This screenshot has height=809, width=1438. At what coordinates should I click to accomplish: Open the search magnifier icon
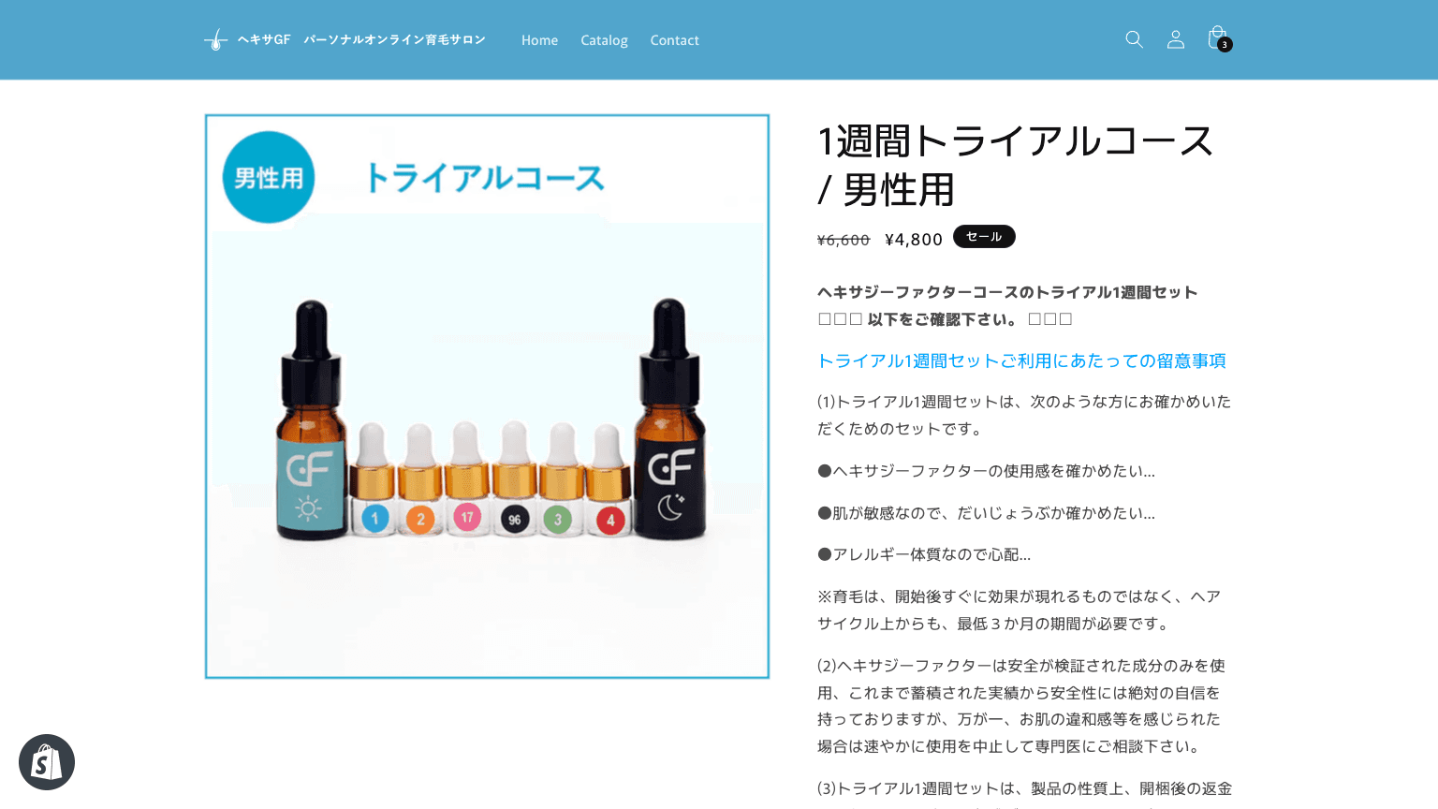pos(1134,39)
